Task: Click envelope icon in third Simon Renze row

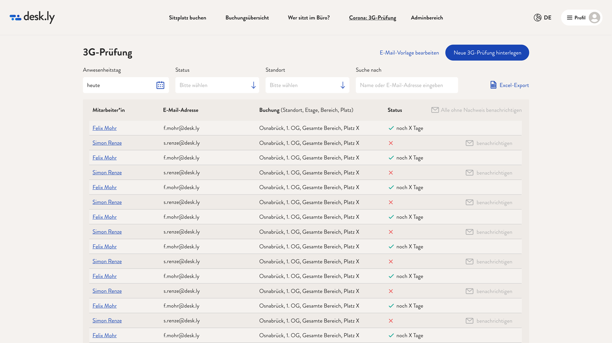Action: [470, 202]
